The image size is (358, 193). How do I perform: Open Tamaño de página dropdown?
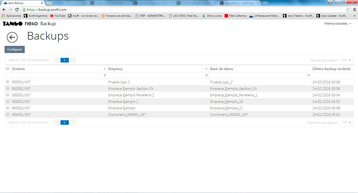[x=346, y=60]
